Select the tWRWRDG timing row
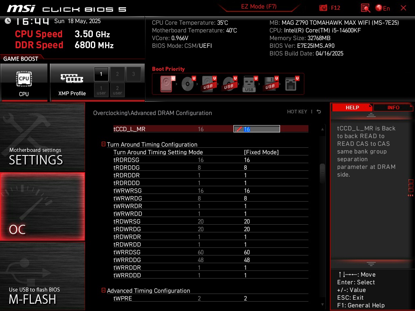The width and height of the screenshot is (415, 311). click(211, 198)
